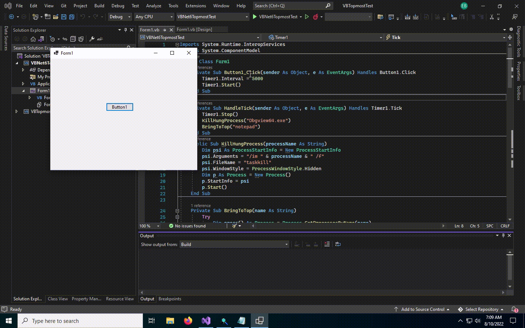Toggle pin on the Form1.vb tab
Image resolution: width=525 pixels, height=328 pixels.
coord(165,30)
